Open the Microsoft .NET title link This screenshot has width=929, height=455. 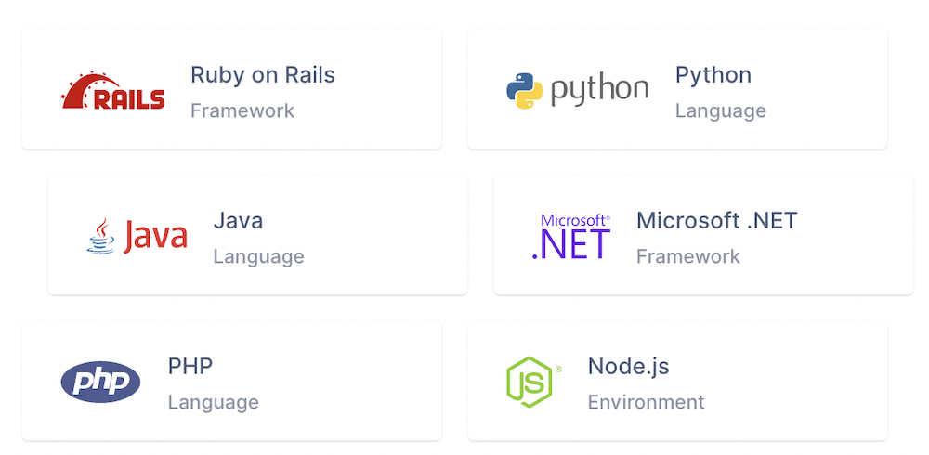point(716,221)
